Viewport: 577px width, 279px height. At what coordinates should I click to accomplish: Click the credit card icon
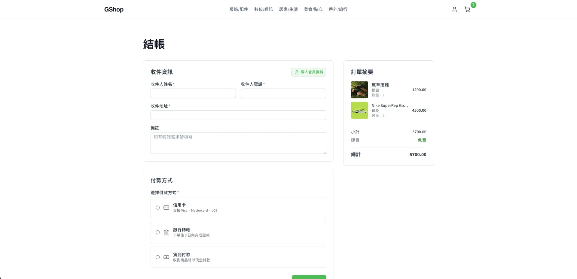(166, 208)
